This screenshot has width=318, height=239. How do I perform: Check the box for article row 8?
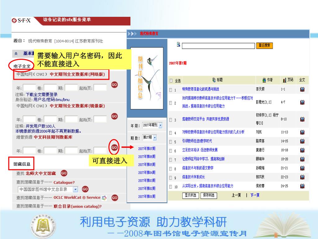coord(170,169)
